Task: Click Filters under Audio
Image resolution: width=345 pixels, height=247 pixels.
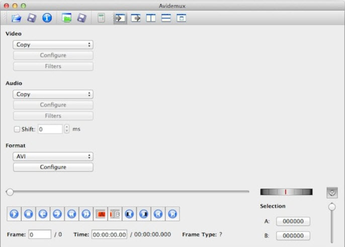Action: click(53, 116)
